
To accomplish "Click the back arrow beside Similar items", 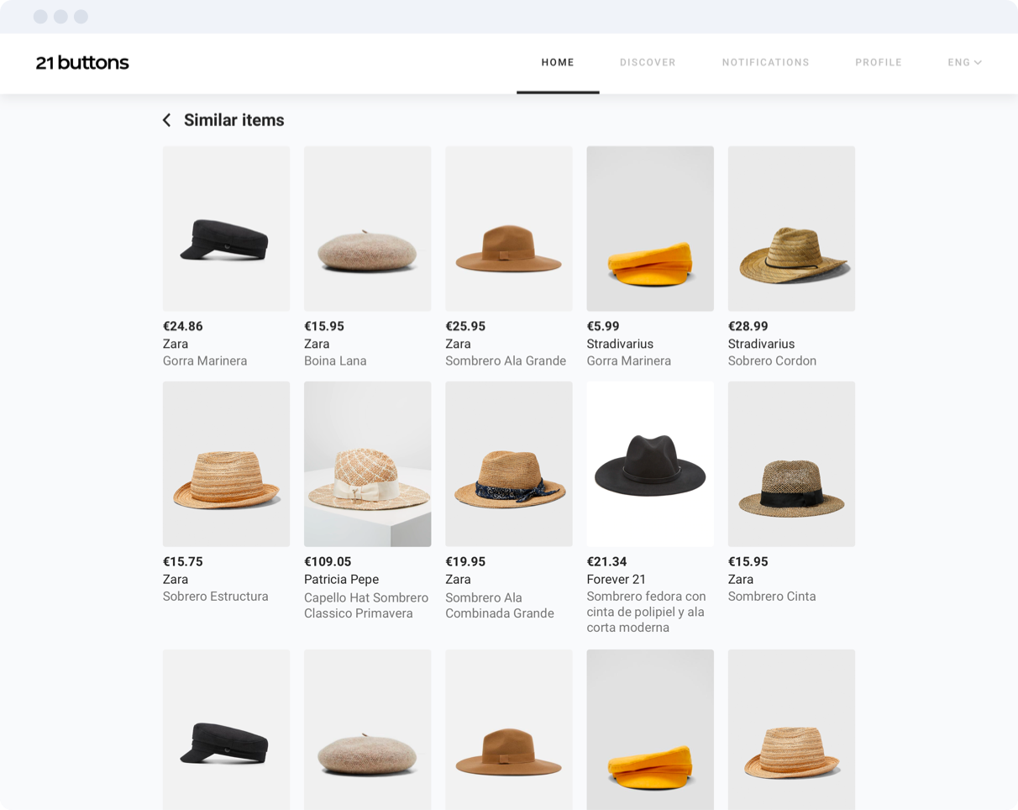I will [x=166, y=120].
